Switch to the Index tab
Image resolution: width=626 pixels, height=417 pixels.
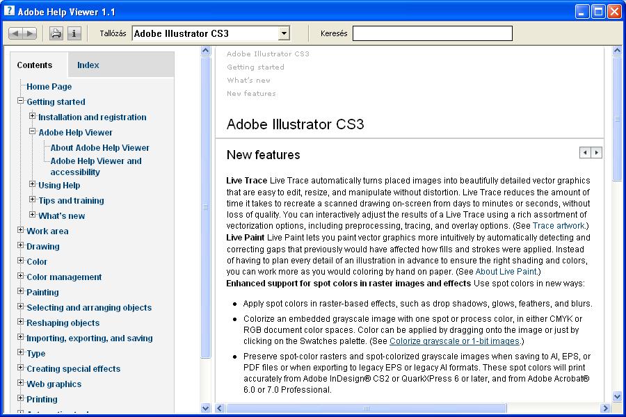point(88,65)
